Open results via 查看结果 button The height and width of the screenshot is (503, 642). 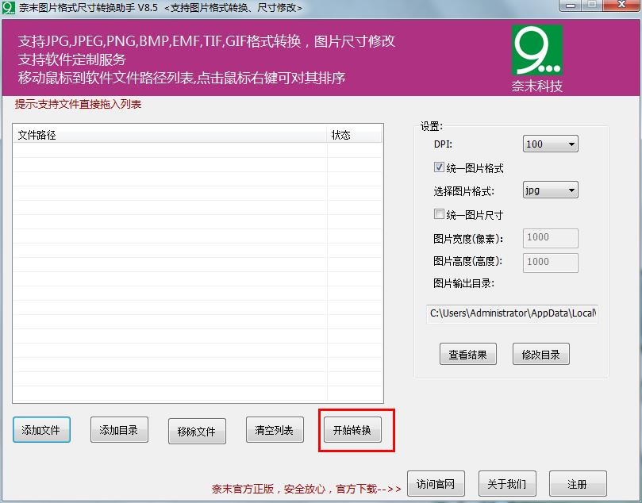coord(467,355)
